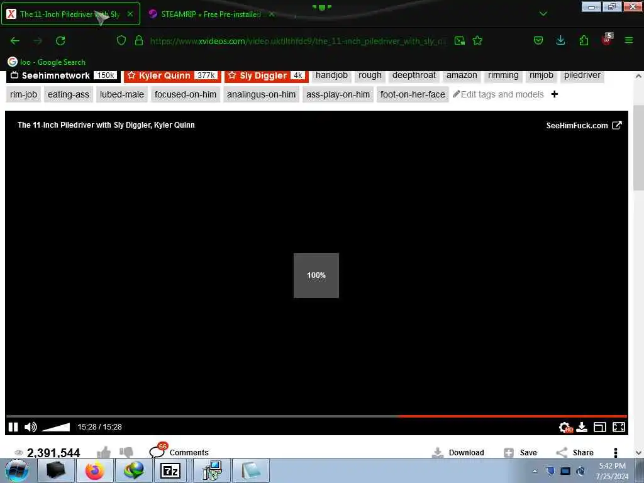Reload the current page
Viewport: 644px width, 483px height.
(x=60, y=41)
